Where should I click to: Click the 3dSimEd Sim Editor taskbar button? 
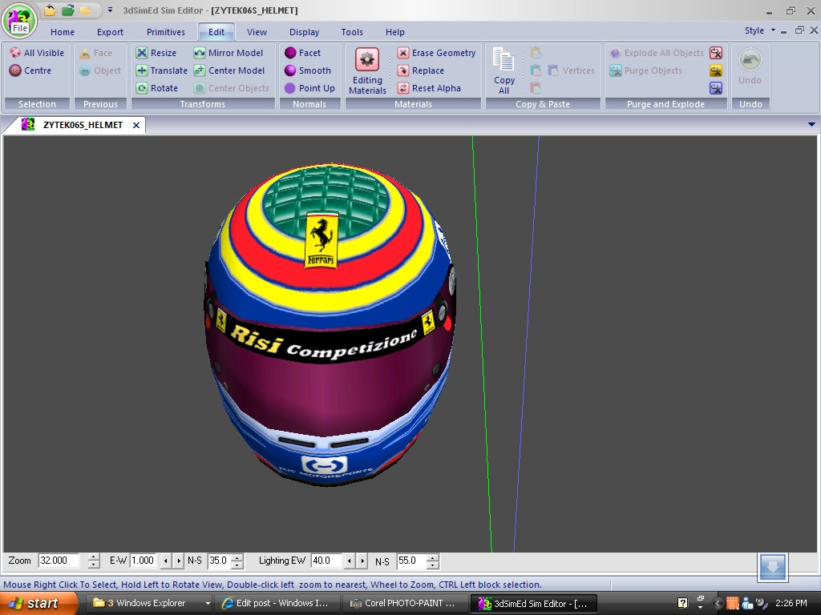(534, 603)
